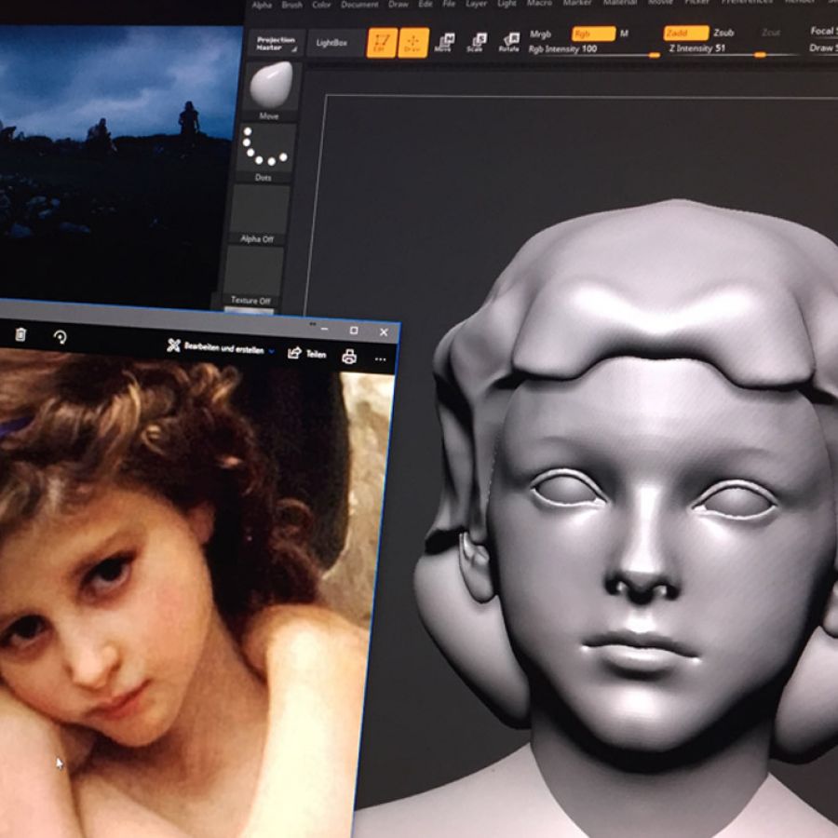Toggle the Zadd sculpt mode
The image size is (838, 838).
[685, 33]
